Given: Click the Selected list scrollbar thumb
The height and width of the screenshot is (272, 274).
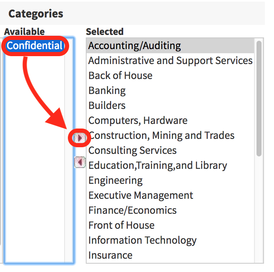Looking at the screenshot, I should (259, 98).
